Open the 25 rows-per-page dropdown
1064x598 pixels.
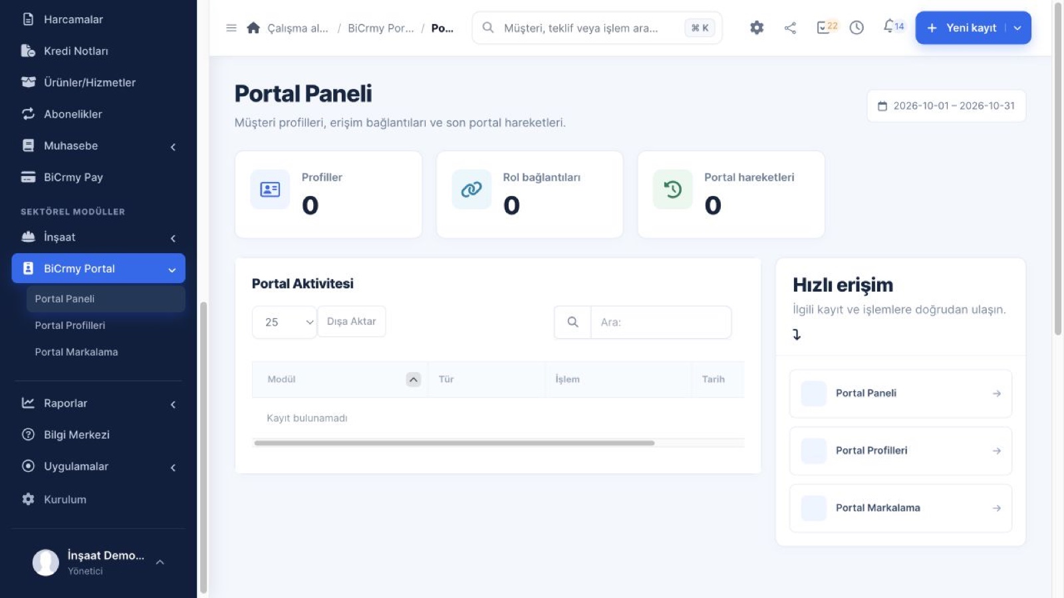[x=285, y=322]
